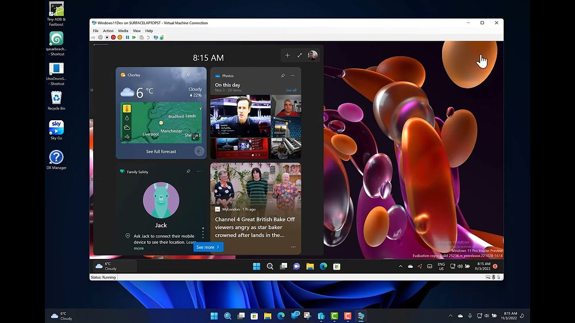Screen dimensions: 575x323
Task: Pause the virtual machine from toolbar
Action: 128,37
